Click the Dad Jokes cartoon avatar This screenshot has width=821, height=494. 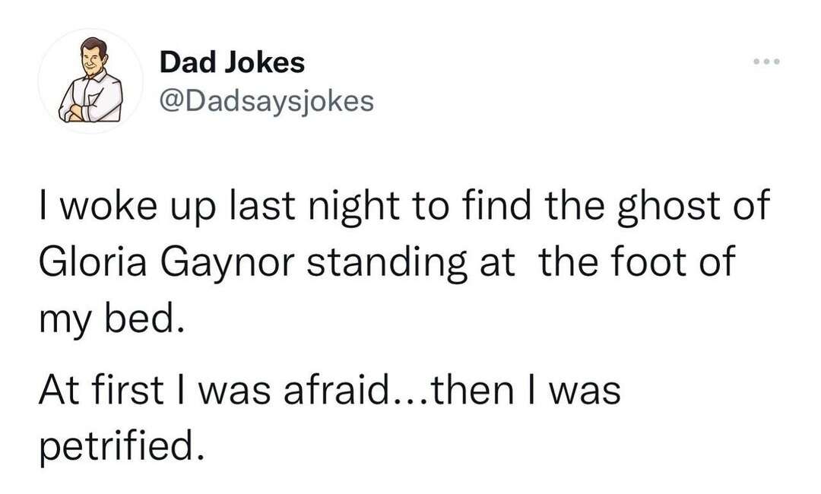[x=90, y=81]
